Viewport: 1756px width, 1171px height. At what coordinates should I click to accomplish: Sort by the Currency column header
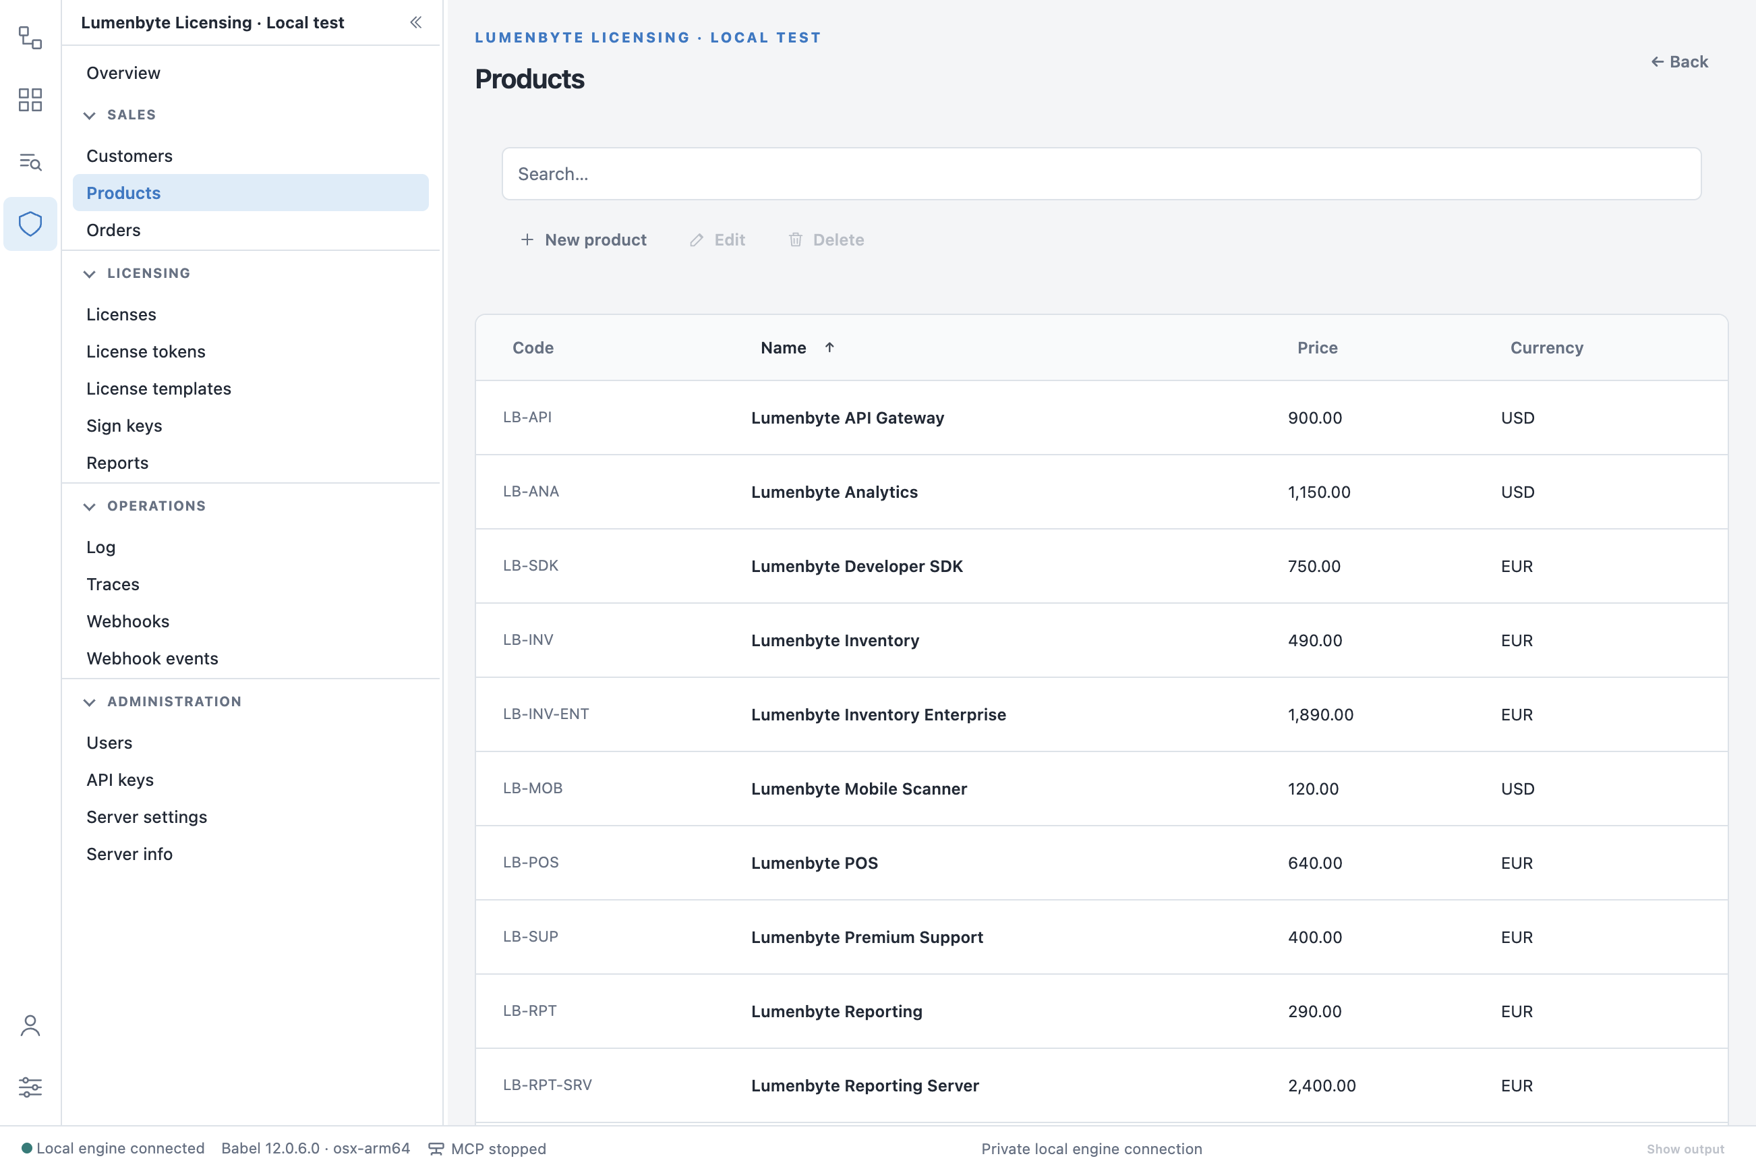tap(1546, 347)
